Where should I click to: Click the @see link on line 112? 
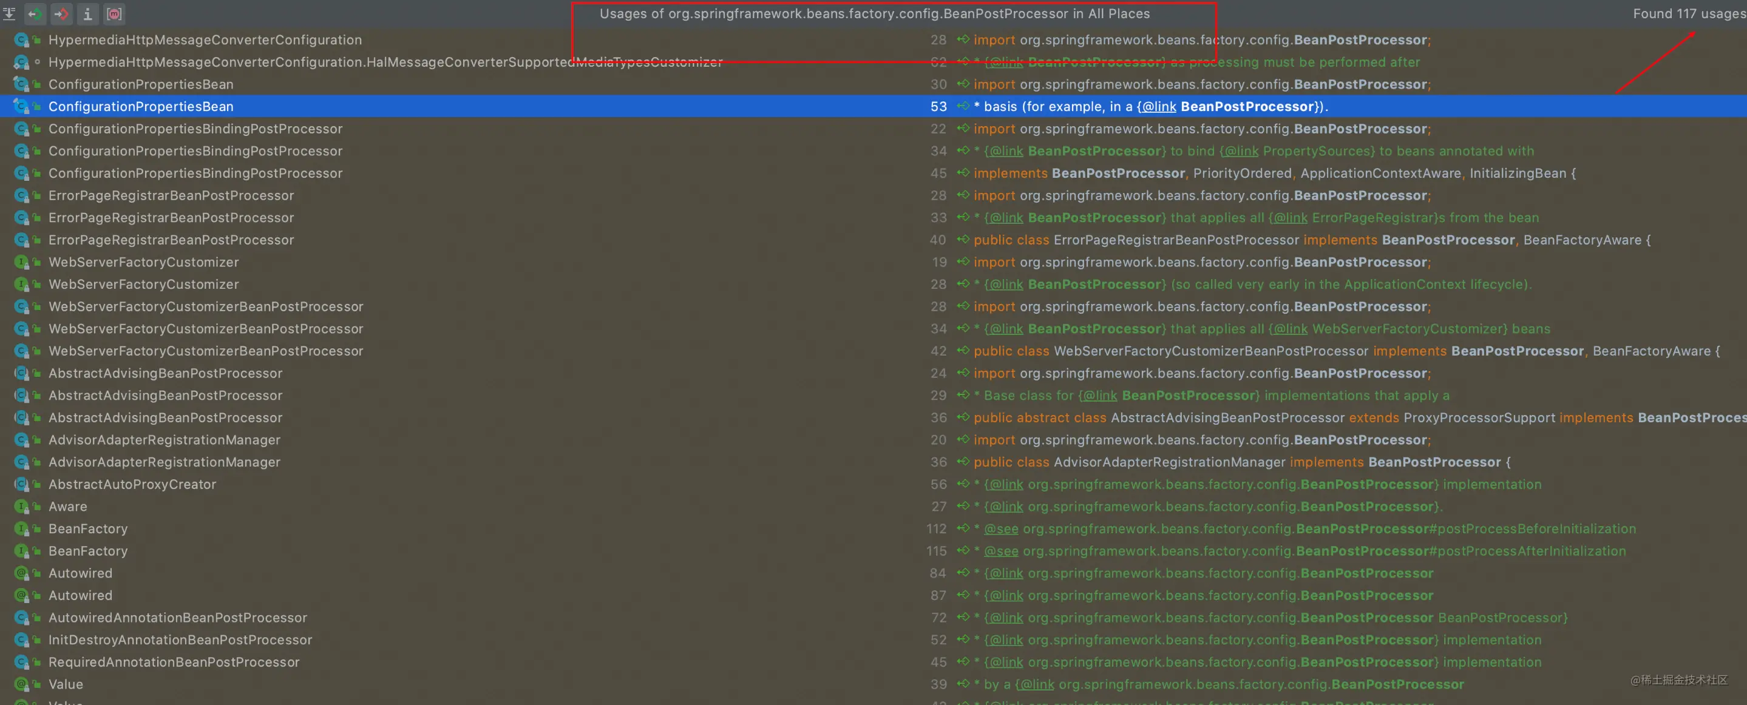coord(1001,529)
